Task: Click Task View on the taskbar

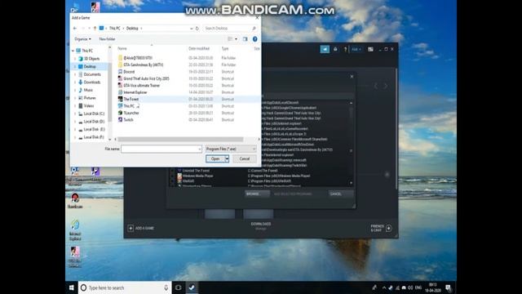Action: [178, 287]
